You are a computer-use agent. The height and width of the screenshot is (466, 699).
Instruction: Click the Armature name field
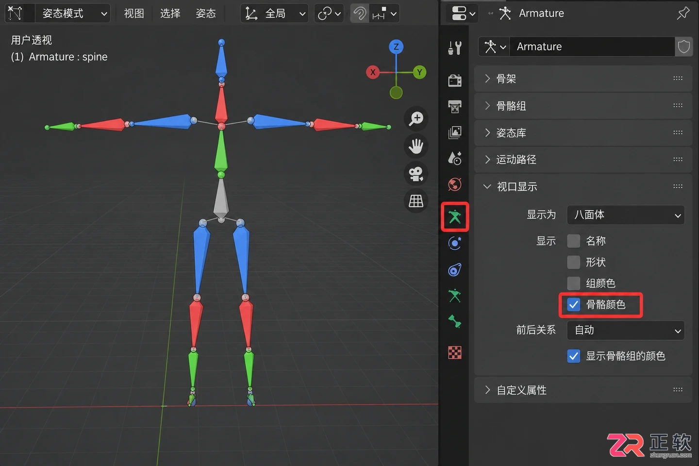click(x=592, y=47)
